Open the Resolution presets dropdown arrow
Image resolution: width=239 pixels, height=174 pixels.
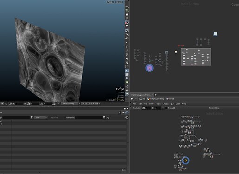point(163,108)
